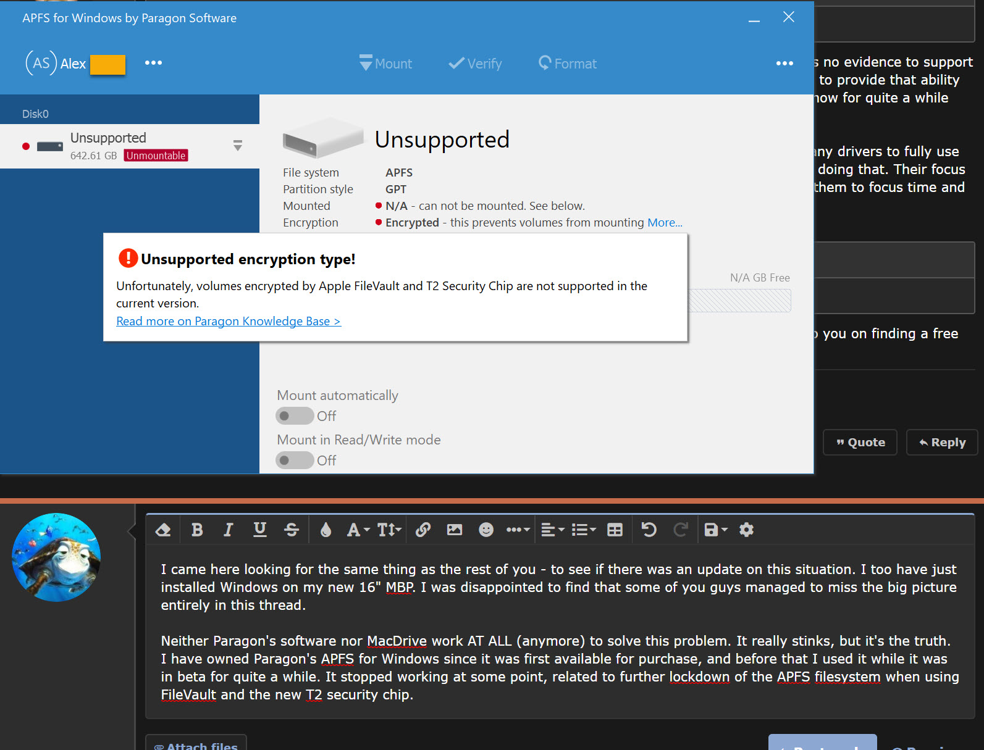Click the Quote button in forum
This screenshot has width=984, height=750.
tap(860, 443)
